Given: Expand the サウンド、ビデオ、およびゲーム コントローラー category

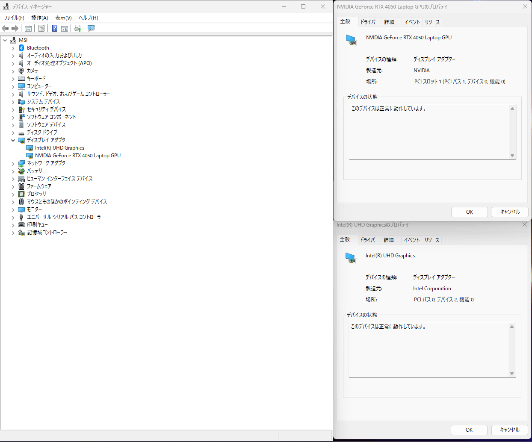Looking at the screenshot, I should [13, 94].
